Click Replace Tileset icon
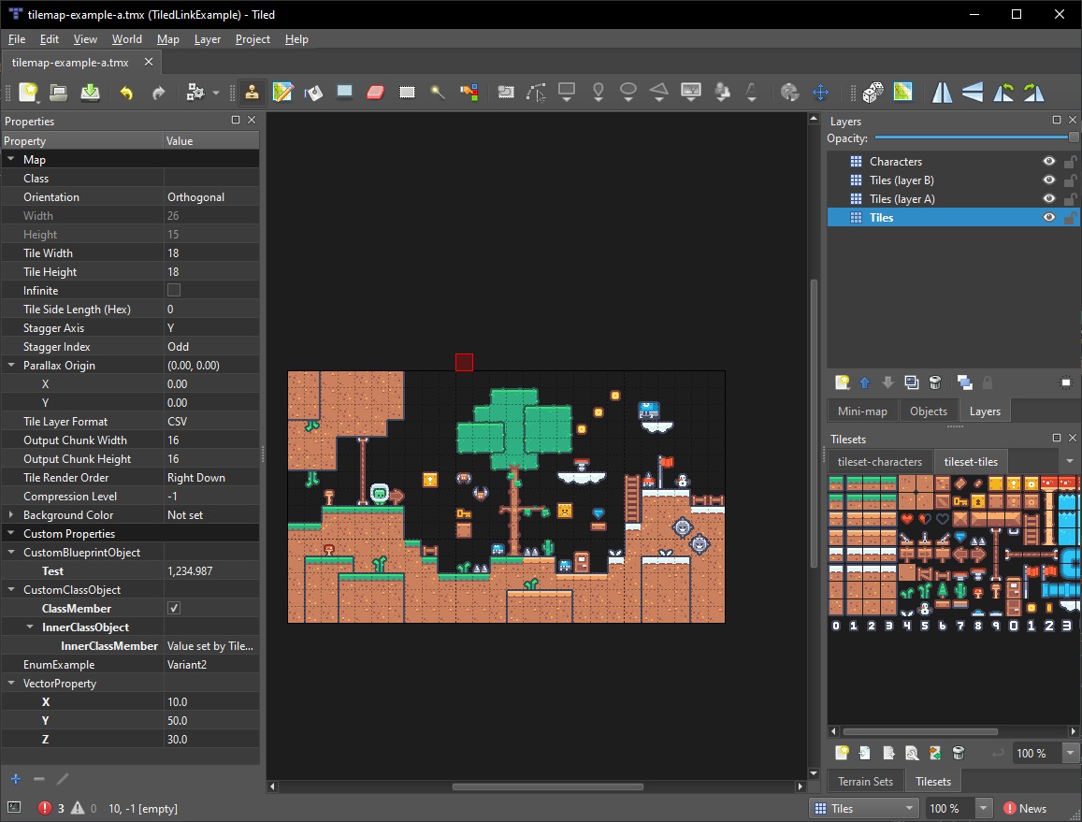The height and width of the screenshot is (822, 1082). (935, 753)
